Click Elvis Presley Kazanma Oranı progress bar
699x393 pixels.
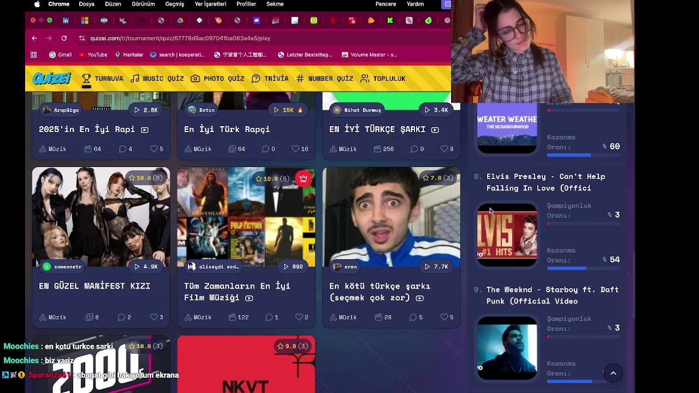pyautogui.click(x=583, y=269)
